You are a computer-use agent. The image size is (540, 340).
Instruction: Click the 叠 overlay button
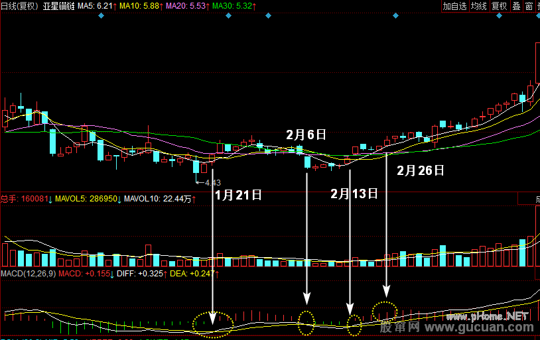coord(516,6)
